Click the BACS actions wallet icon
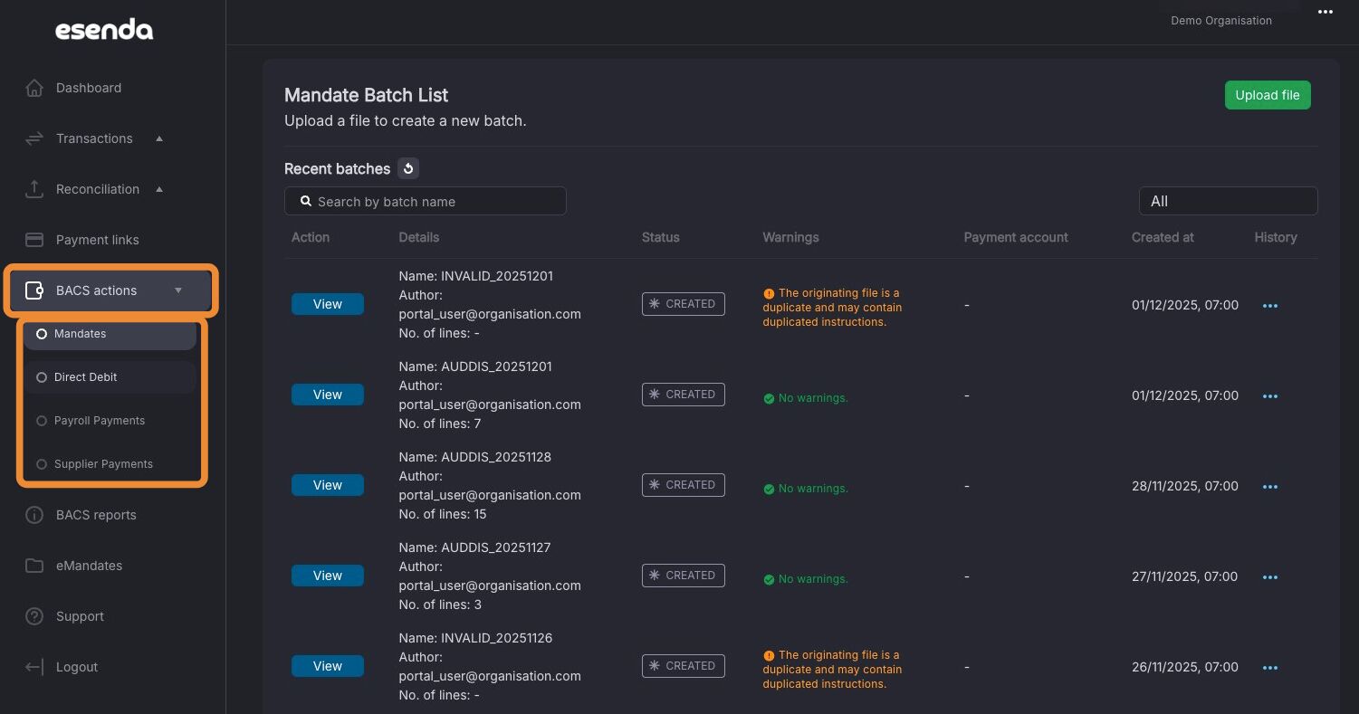This screenshot has height=714, width=1359. coord(34,290)
